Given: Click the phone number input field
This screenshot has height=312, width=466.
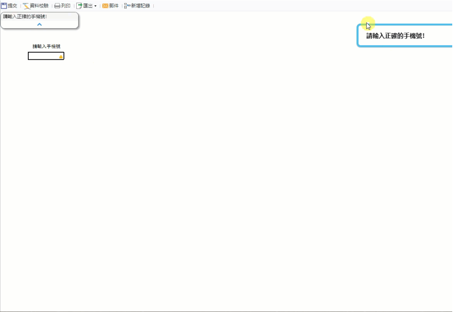Looking at the screenshot, I should [x=46, y=56].
